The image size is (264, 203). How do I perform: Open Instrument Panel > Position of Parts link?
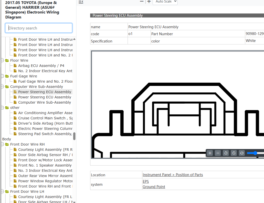173,175
